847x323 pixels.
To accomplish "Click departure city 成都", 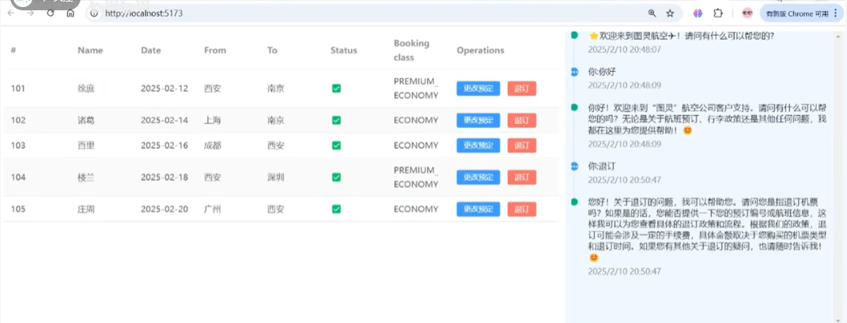I will point(212,145).
